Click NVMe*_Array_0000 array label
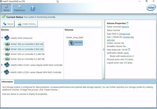 (x=75, y=38)
